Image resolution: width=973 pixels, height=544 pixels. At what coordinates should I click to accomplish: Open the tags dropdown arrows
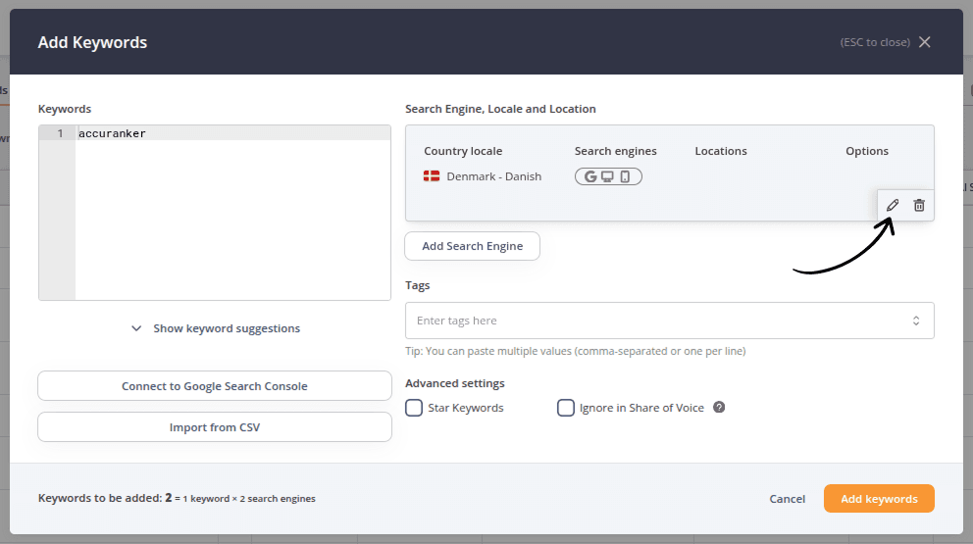[x=916, y=321]
